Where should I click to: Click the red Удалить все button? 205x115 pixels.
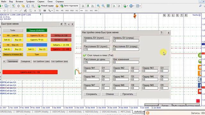click(x=30, y=72)
